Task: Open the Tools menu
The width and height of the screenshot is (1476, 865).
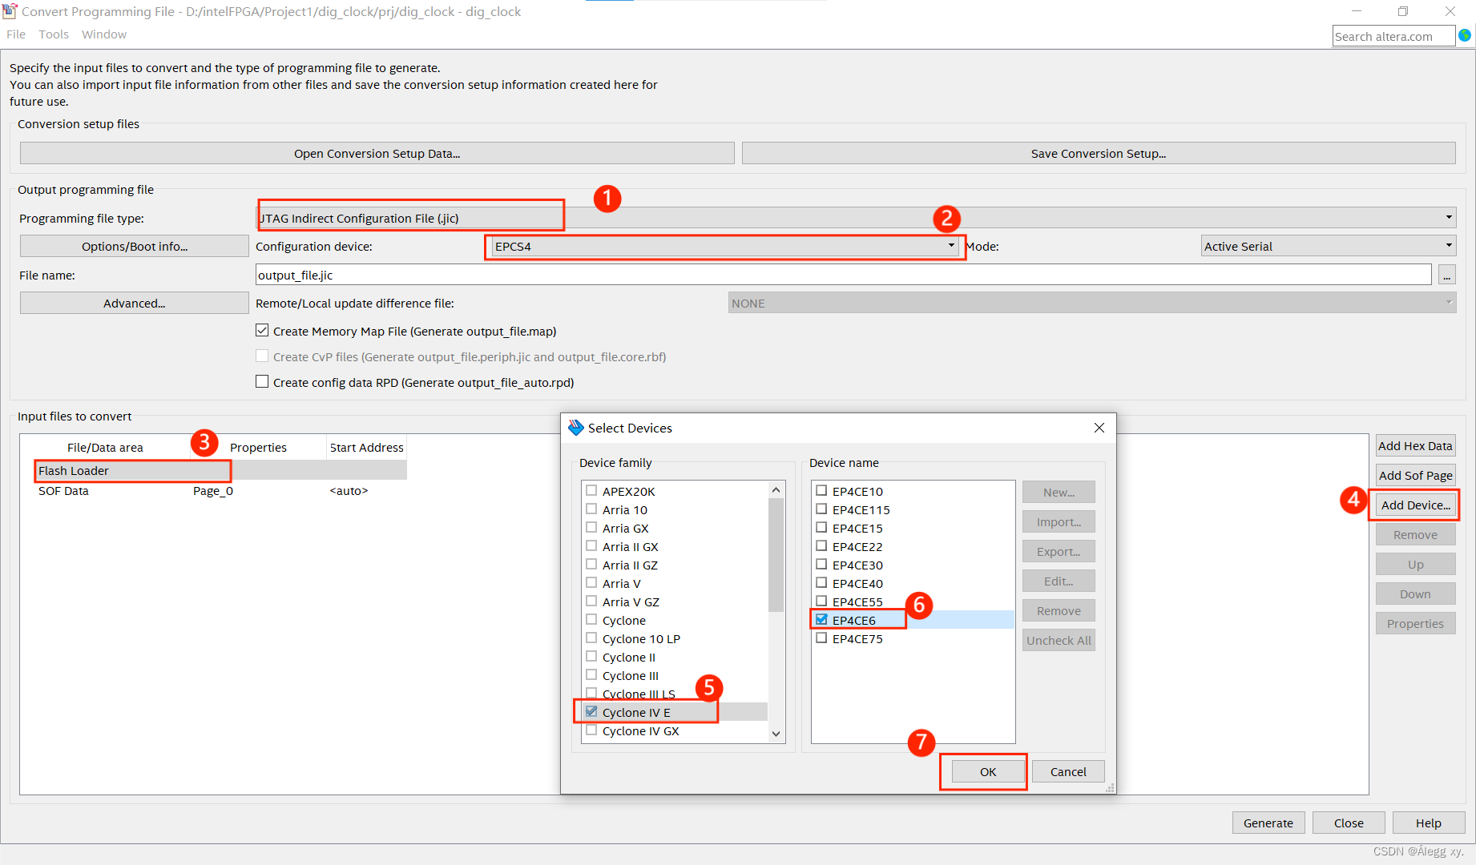Action: coord(54,34)
